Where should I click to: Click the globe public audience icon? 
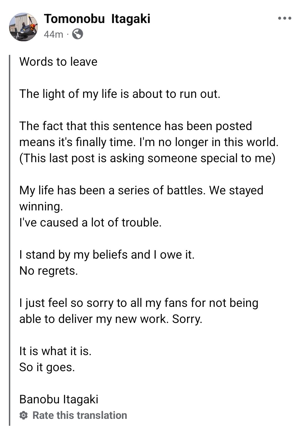point(78,34)
